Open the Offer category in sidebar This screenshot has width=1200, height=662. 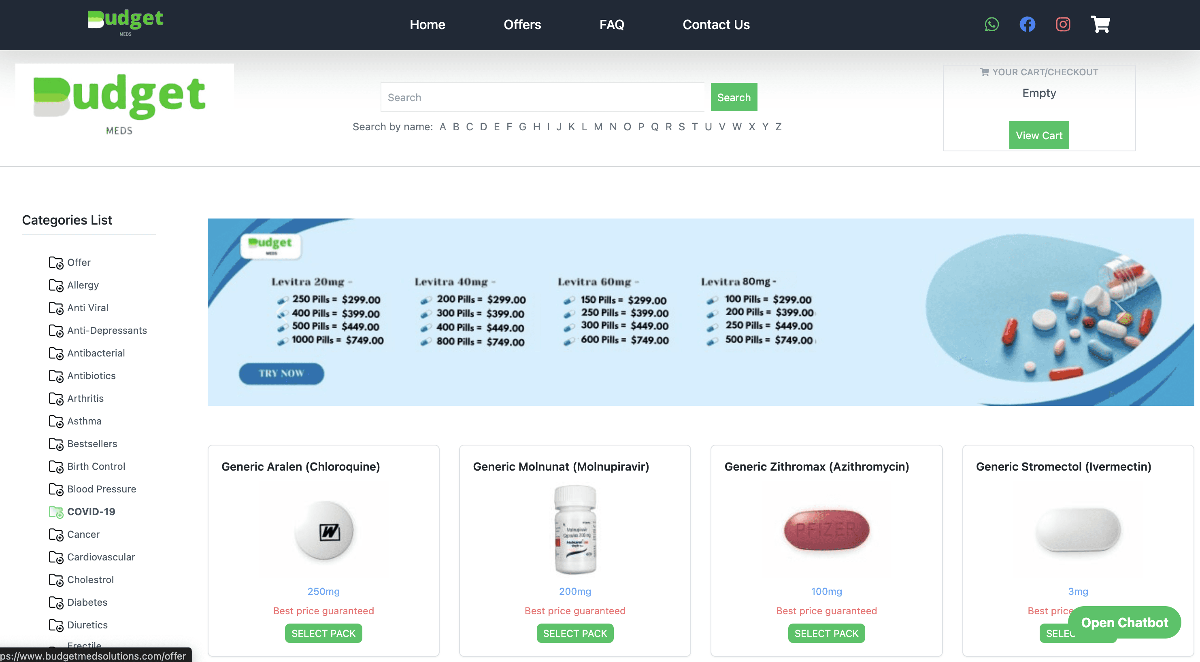(x=79, y=263)
